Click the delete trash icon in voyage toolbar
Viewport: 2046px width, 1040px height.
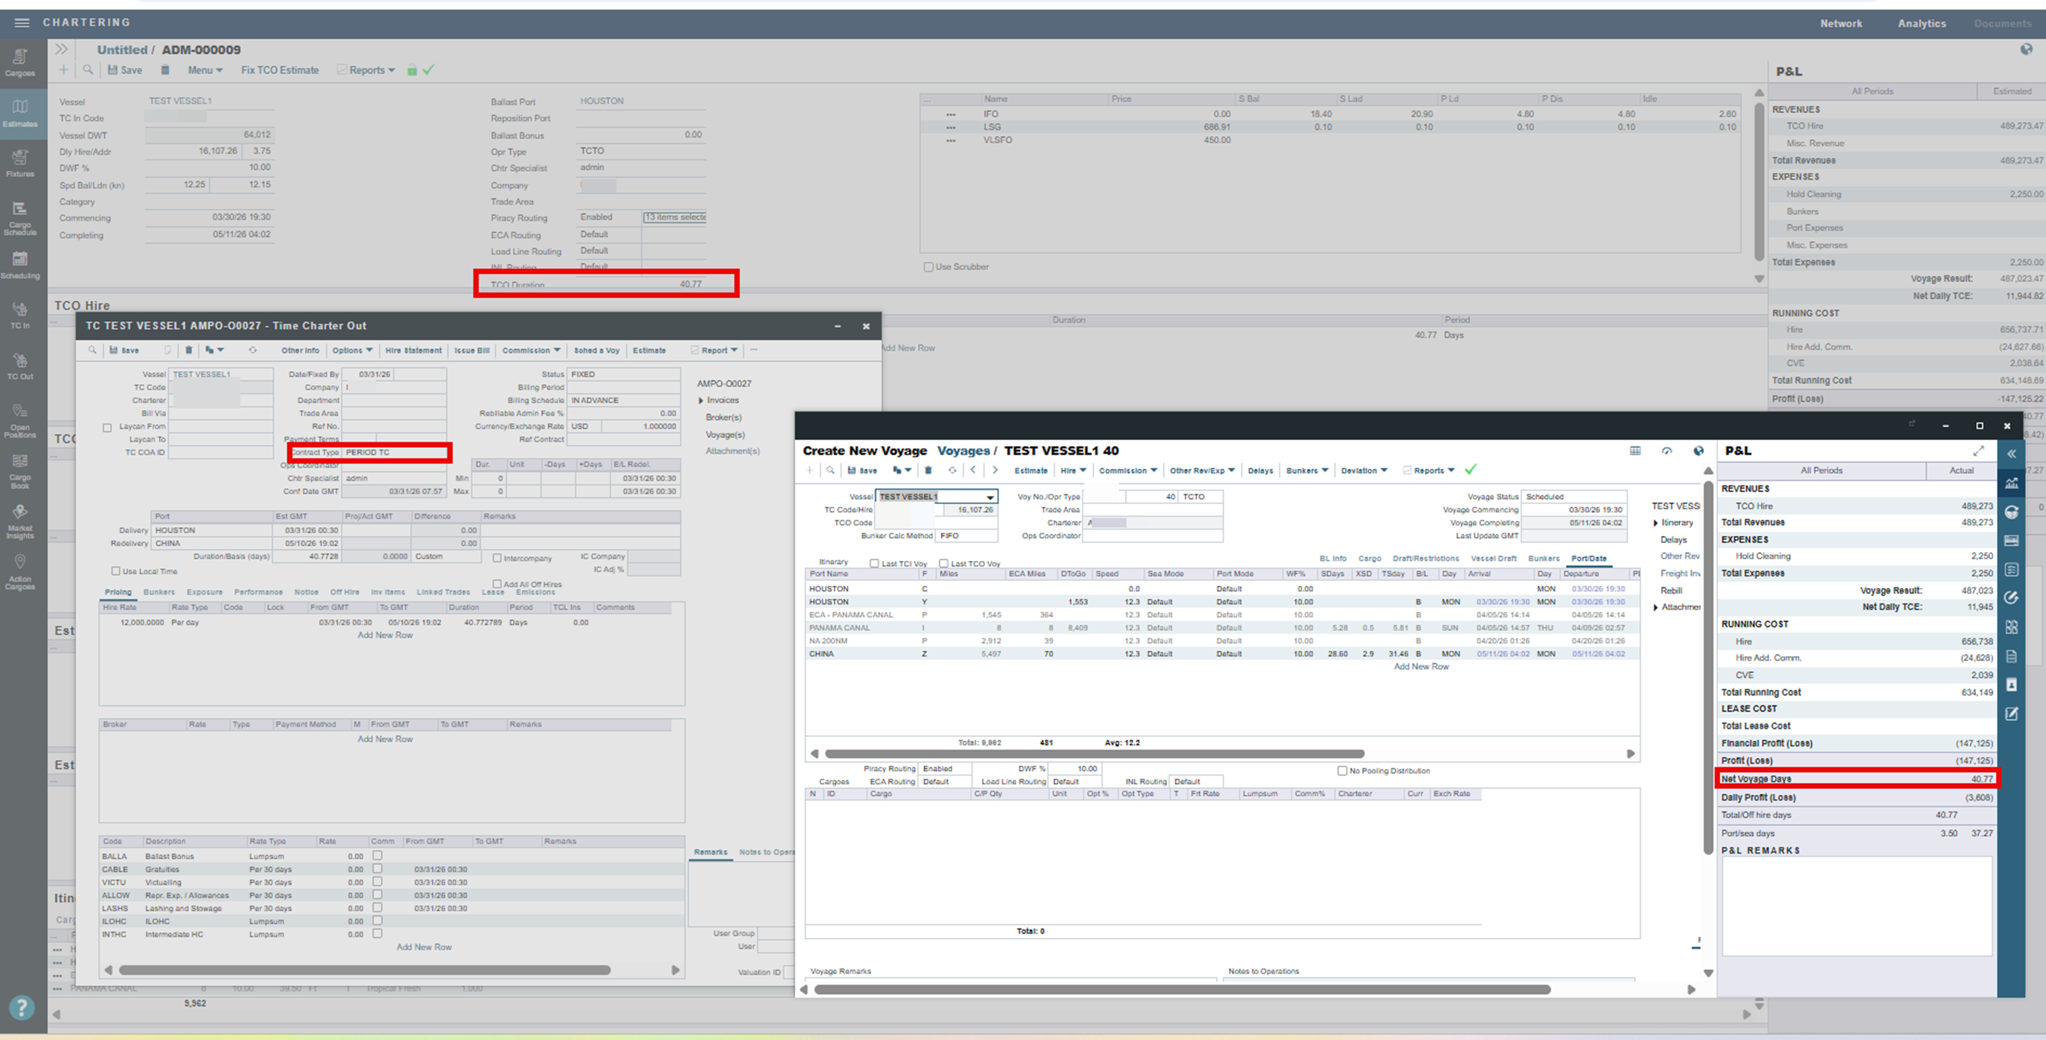click(x=928, y=470)
